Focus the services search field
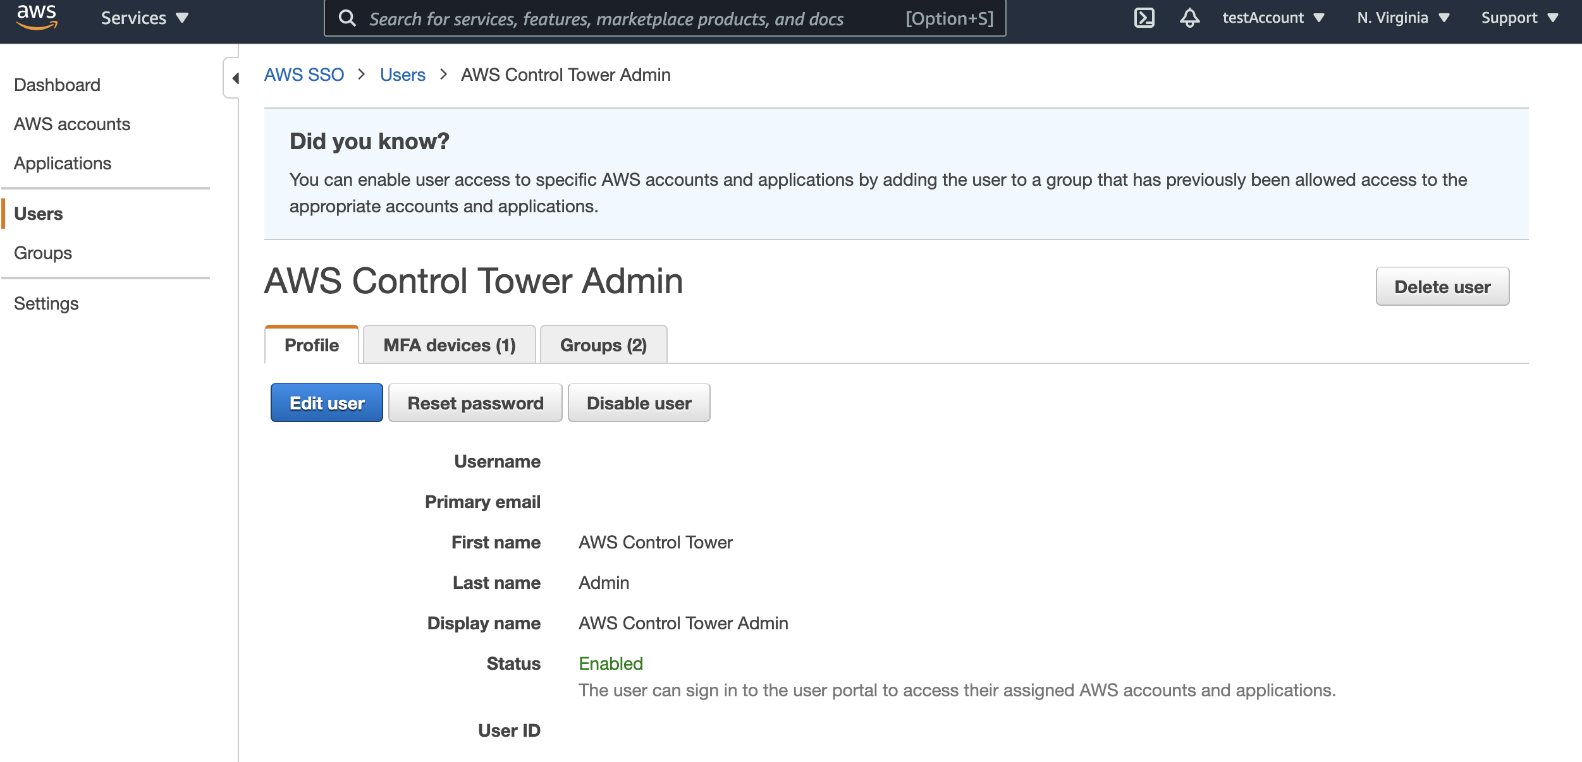 point(665,18)
